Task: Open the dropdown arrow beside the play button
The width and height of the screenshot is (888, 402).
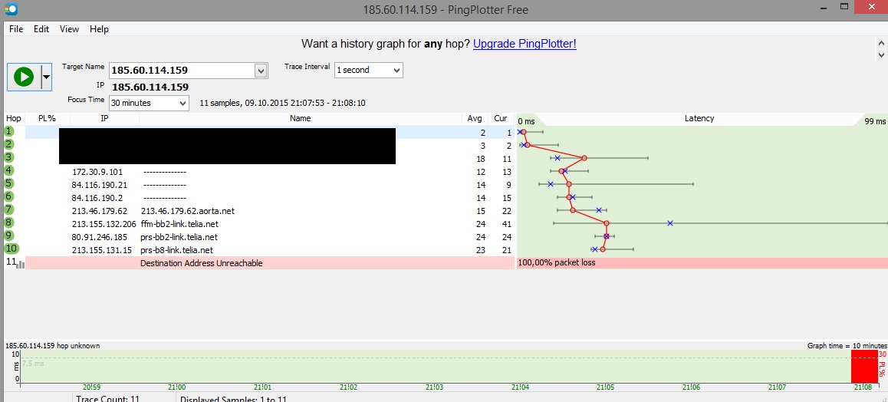Action: point(46,77)
